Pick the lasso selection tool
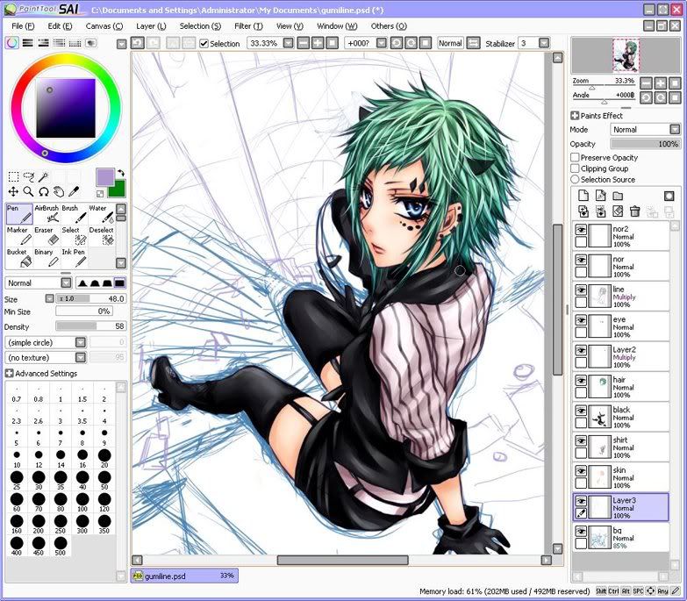Screen dimensions: 687x601 point(28,176)
